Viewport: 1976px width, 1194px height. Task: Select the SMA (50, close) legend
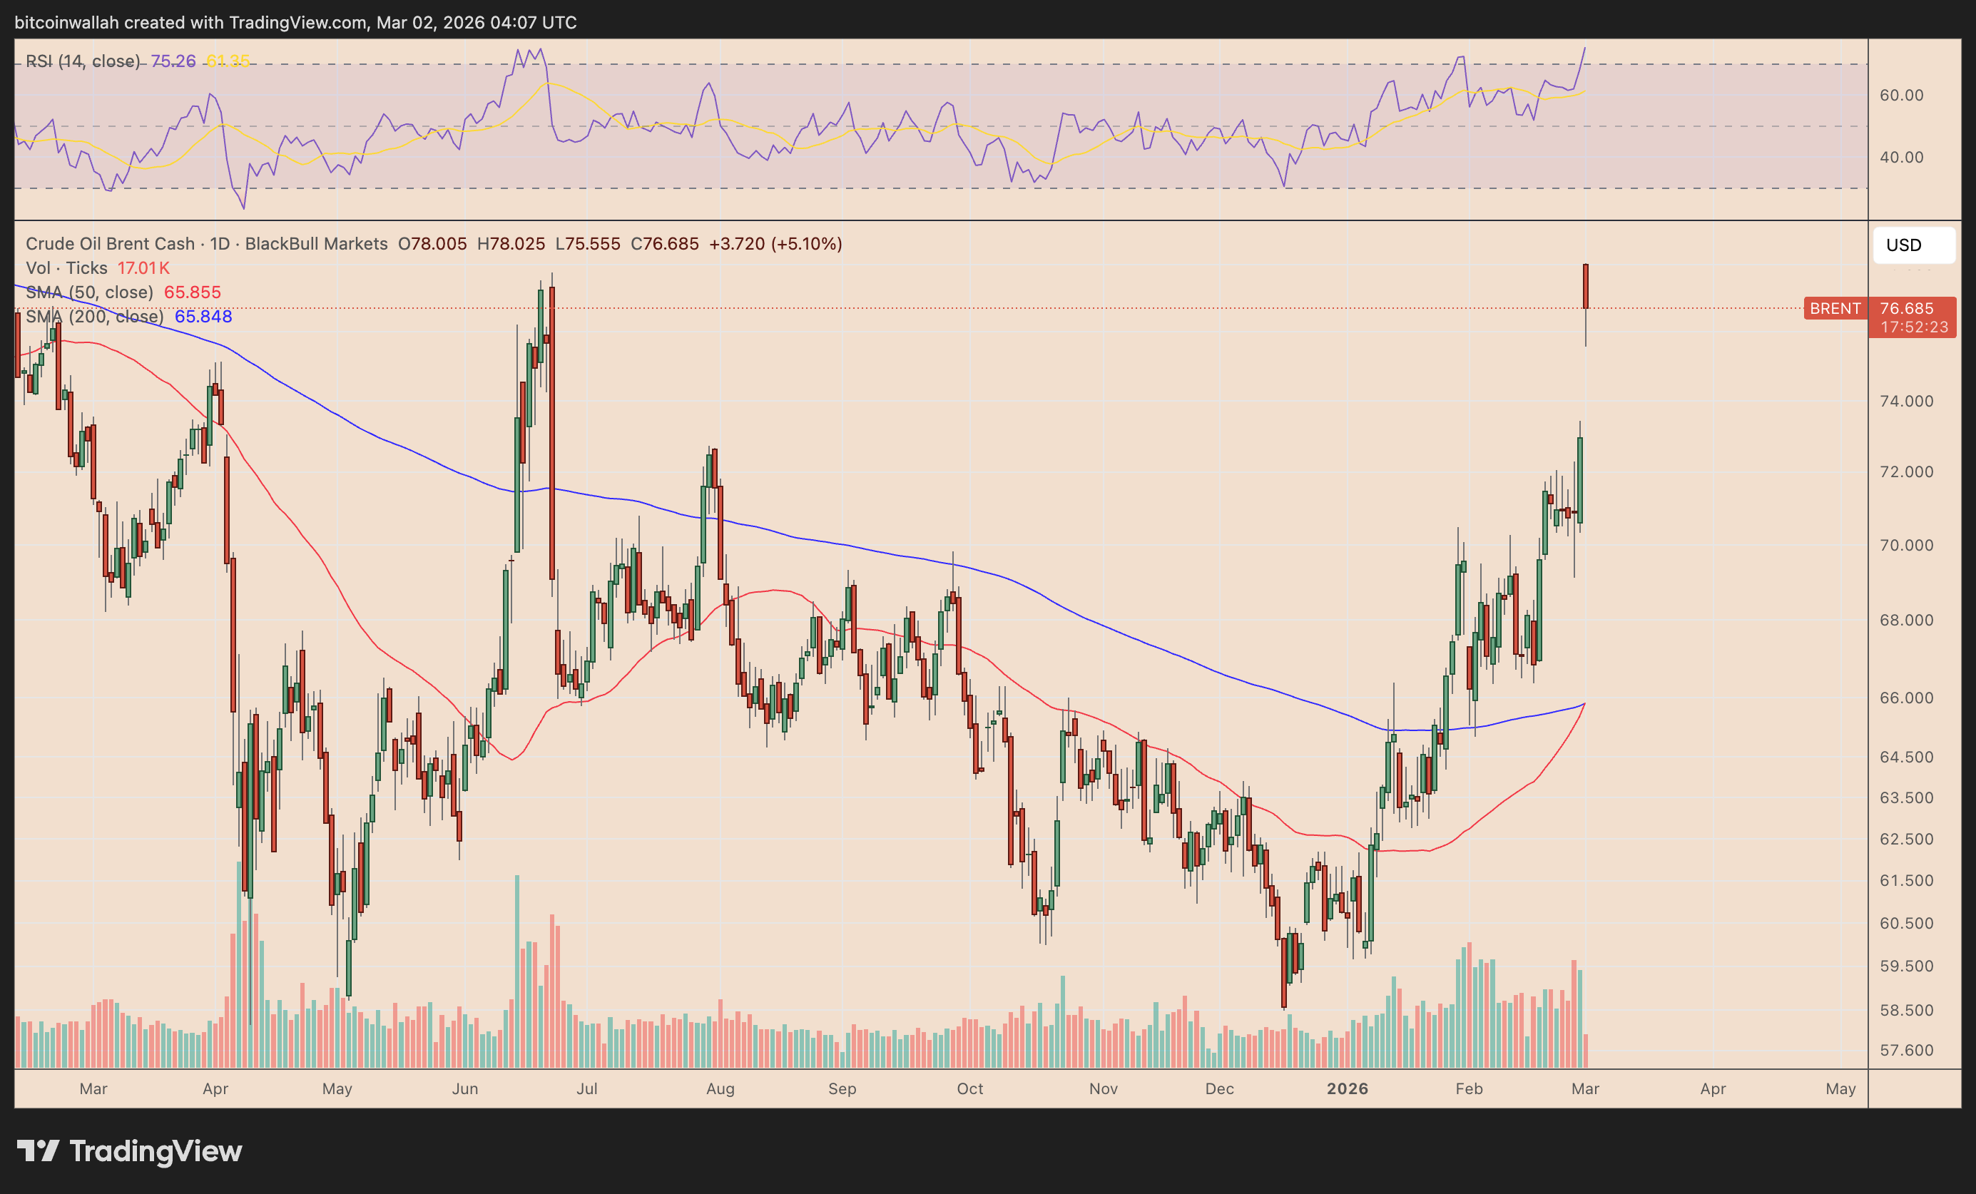point(89,292)
